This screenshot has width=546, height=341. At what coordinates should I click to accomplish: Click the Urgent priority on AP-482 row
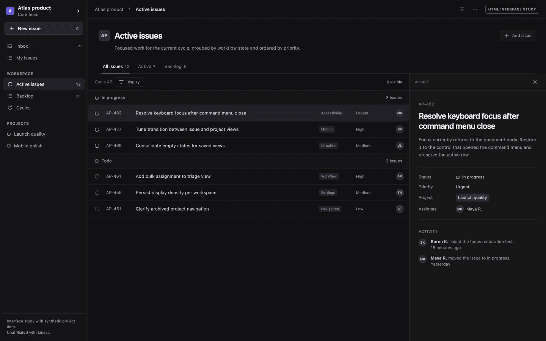[x=362, y=113]
